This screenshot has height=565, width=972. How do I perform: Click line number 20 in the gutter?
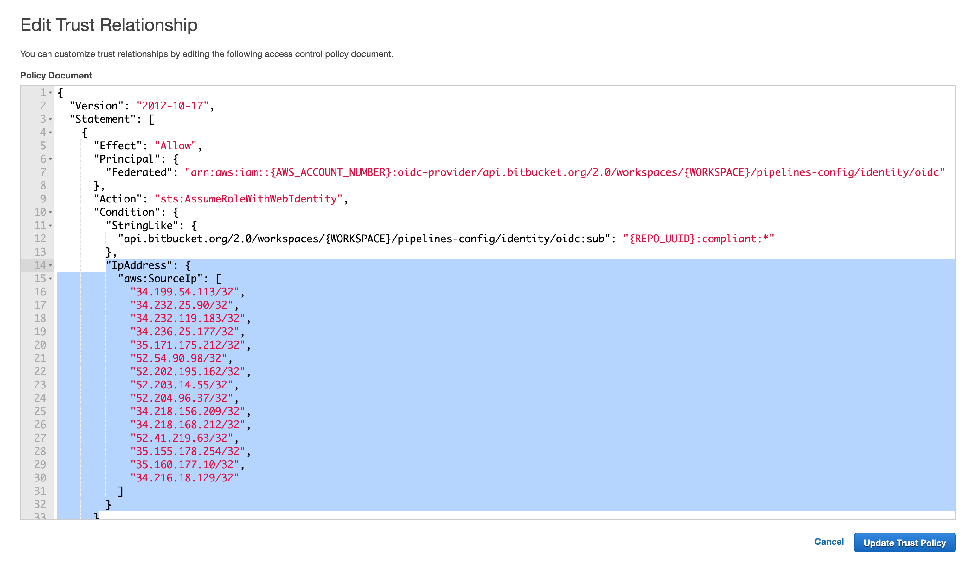click(x=40, y=345)
